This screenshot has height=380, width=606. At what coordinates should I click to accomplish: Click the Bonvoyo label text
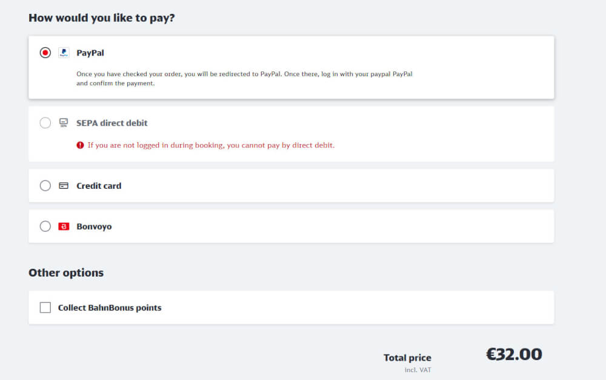click(94, 226)
